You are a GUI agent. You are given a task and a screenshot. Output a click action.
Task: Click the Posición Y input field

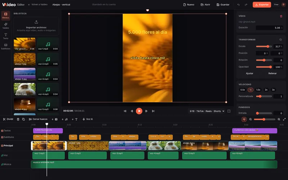tap(277, 53)
